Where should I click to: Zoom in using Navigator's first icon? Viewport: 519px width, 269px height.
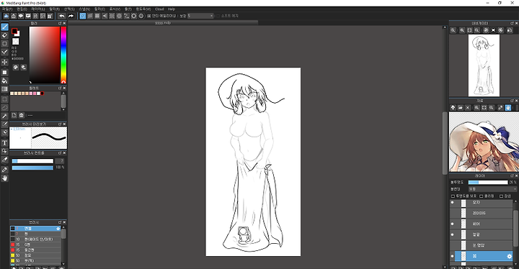(x=453, y=30)
